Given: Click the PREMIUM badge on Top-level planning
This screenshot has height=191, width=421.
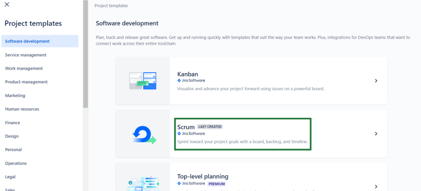Looking at the screenshot, I should [x=216, y=184].
